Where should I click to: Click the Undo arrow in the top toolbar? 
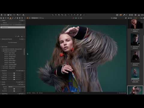[18, 15]
